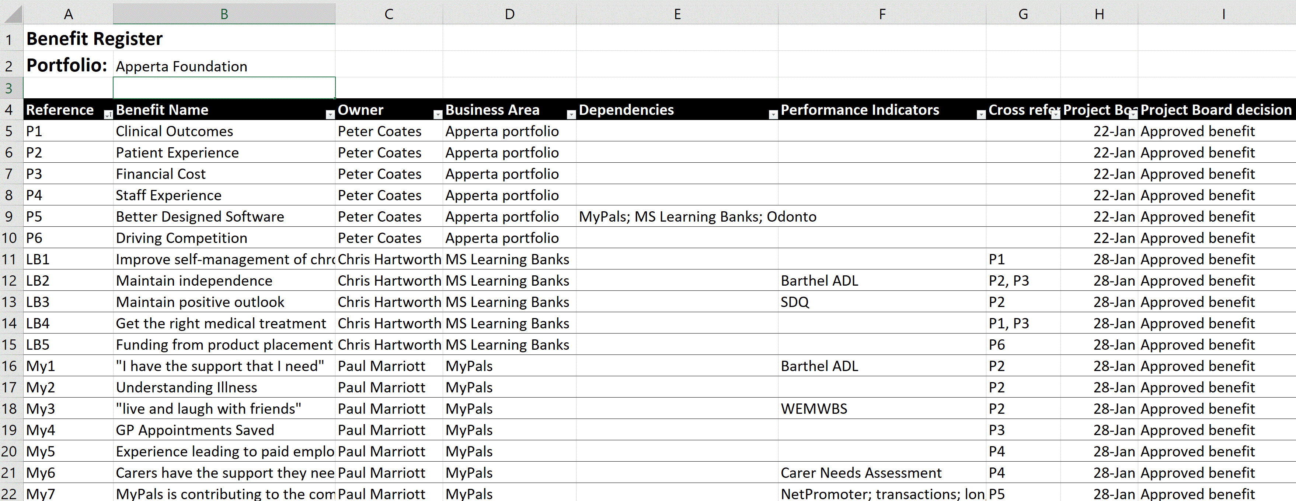Image resolution: width=1296 pixels, height=501 pixels.
Task: Select column B header
Action: click(224, 14)
